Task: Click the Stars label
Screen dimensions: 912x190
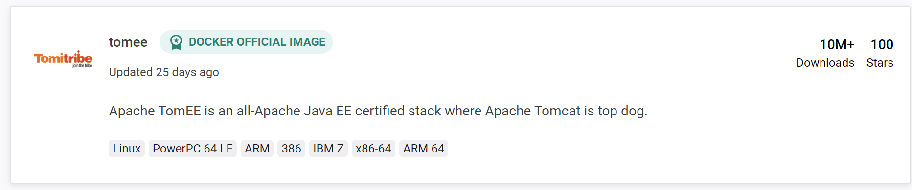Action: [880, 63]
